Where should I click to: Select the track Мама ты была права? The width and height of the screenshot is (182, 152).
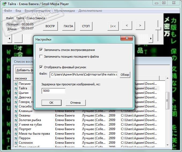click(x=34, y=134)
